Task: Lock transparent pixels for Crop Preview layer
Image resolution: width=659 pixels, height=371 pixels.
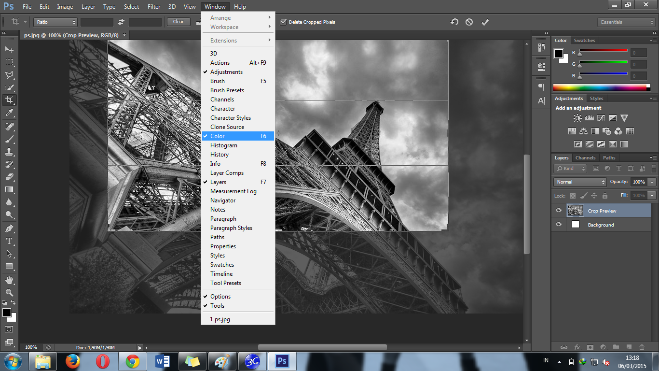Action: [572, 196]
